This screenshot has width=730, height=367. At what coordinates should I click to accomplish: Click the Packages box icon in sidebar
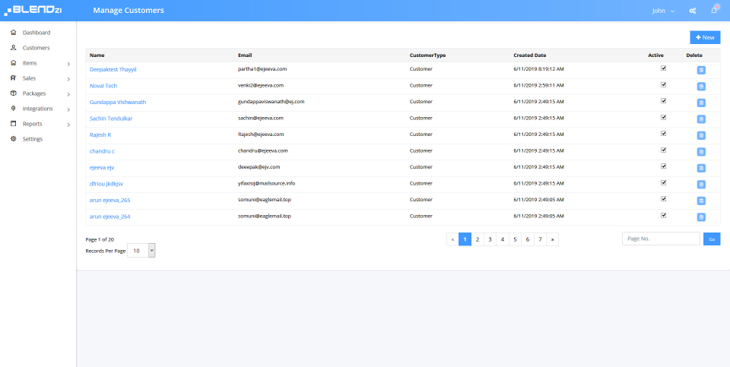point(13,93)
